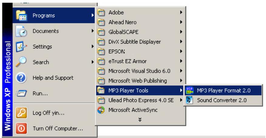Open the DivX Subtitle Displayer entry
The image size is (266, 138).
pyautogui.click(x=140, y=42)
